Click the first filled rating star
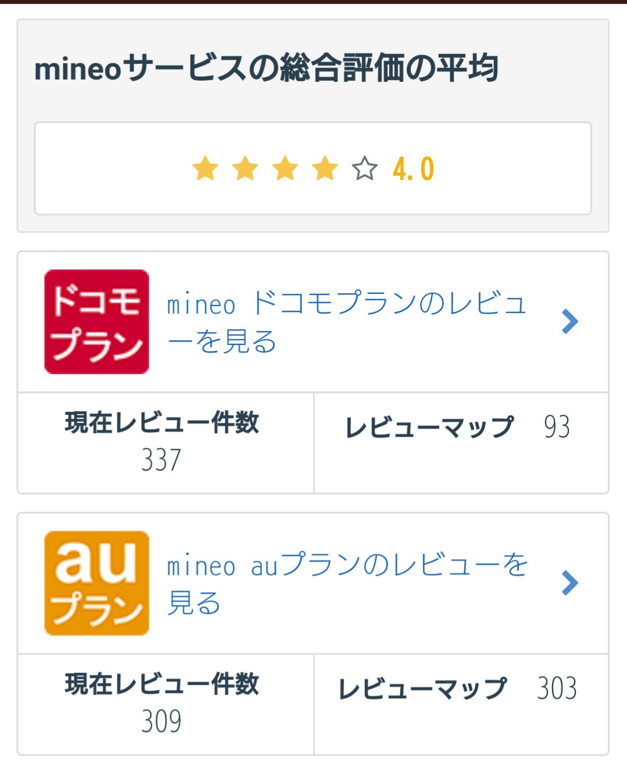This screenshot has height=766, width=627. point(205,168)
